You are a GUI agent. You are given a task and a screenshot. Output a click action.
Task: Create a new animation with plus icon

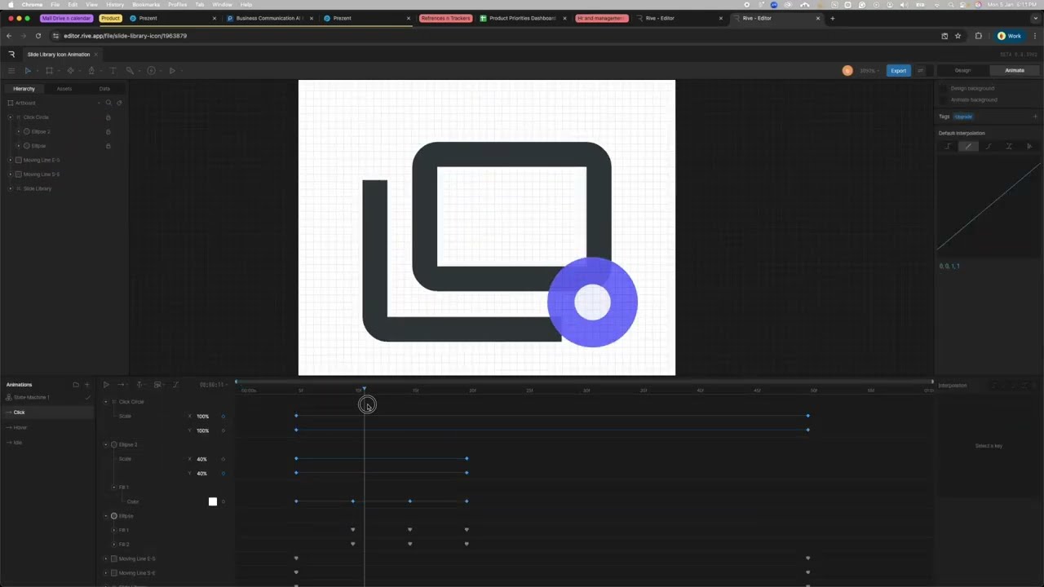[87, 385]
